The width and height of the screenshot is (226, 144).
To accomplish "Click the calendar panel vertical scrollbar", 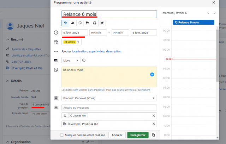I will click(218, 55).
